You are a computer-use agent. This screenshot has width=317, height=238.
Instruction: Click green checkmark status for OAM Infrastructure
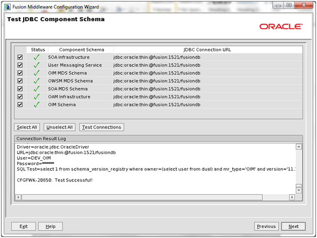coord(36,97)
